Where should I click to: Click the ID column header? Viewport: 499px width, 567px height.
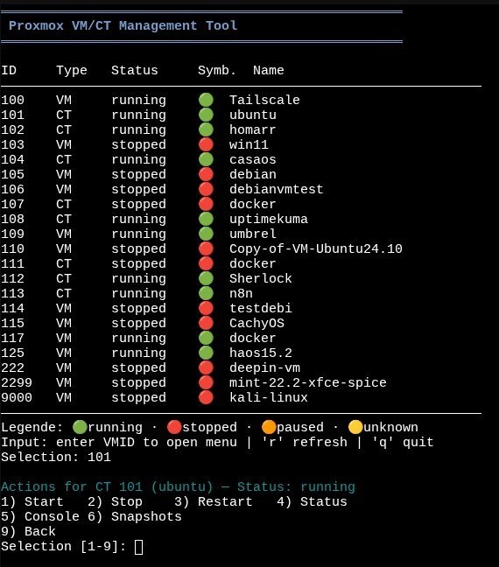click(9, 70)
